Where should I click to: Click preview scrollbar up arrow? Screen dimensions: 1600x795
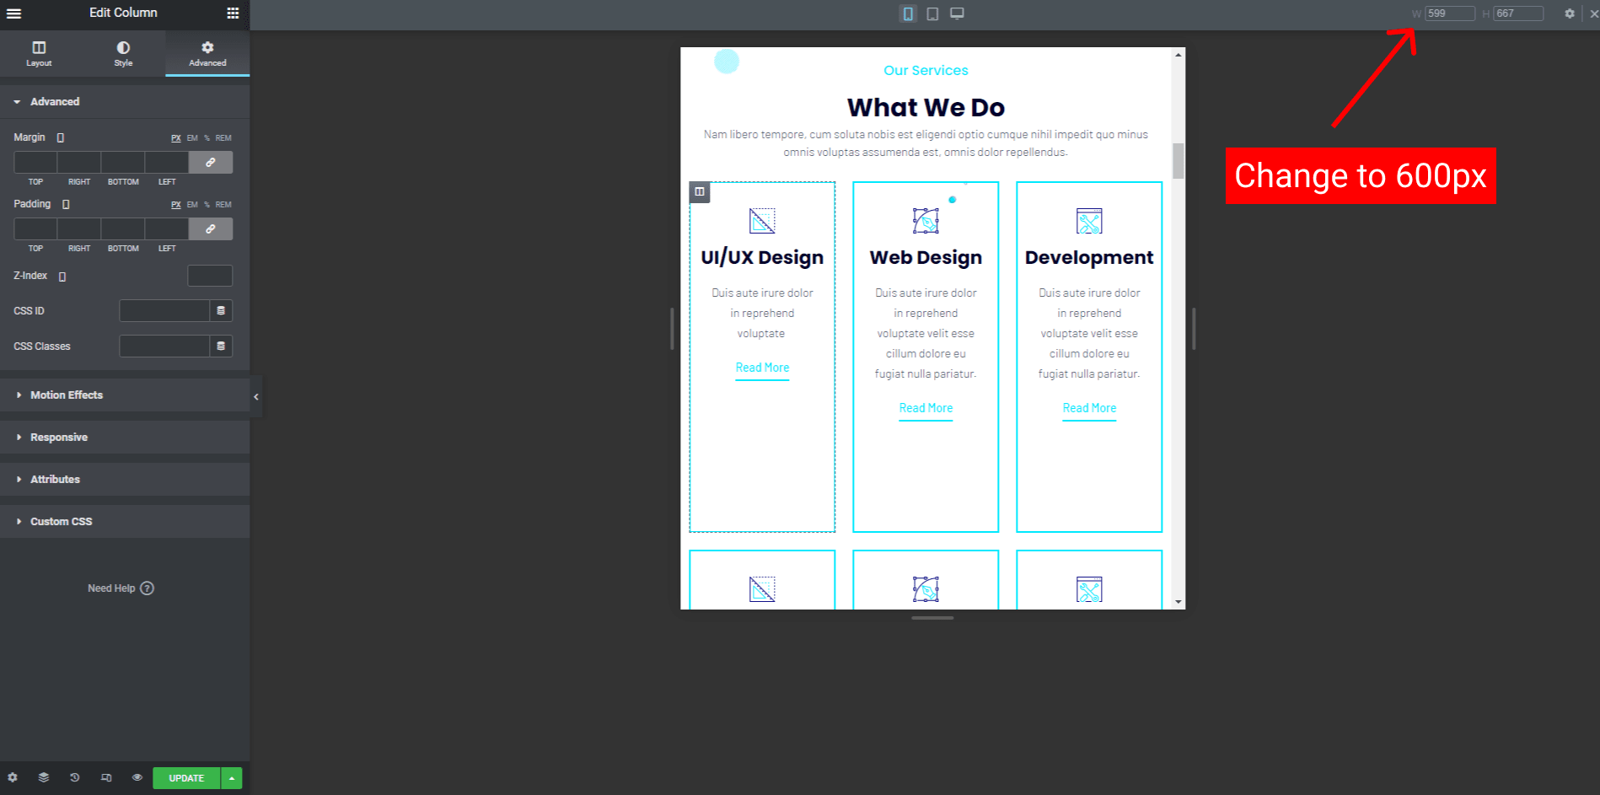coord(1179,55)
